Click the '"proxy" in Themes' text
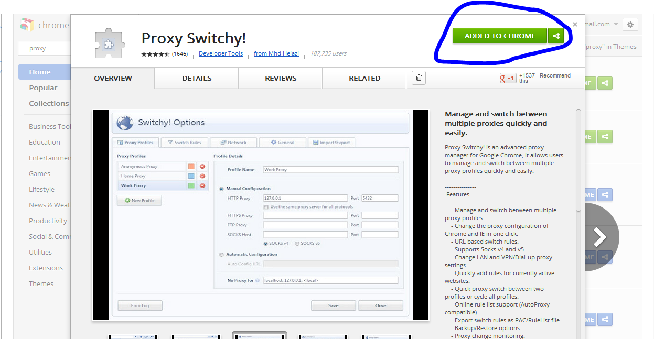654x339 pixels. [x=610, y=47]
